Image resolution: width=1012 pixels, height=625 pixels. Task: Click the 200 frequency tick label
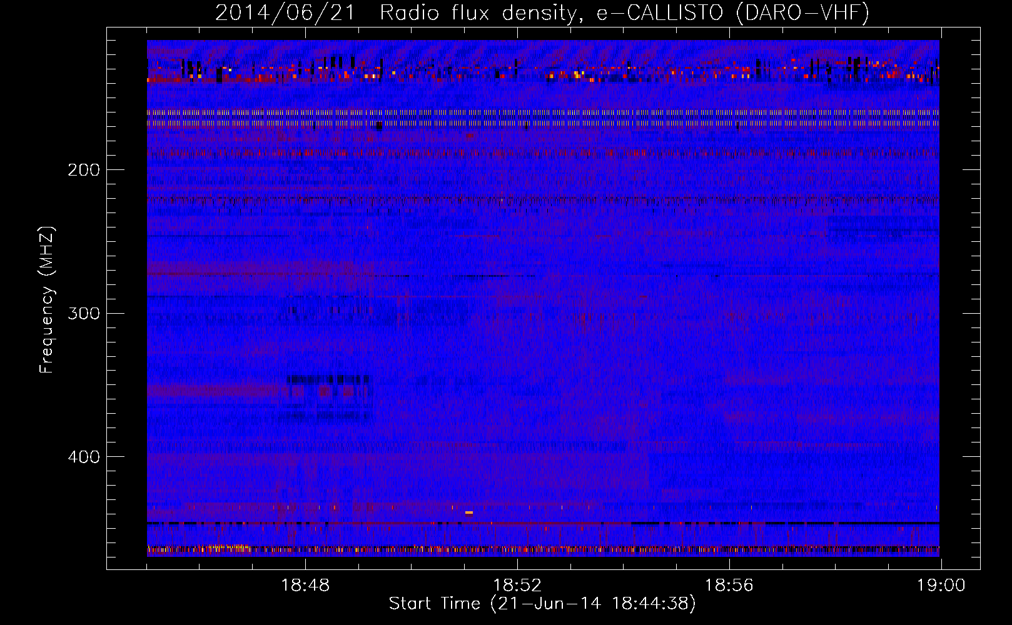[x=84, y=170]
